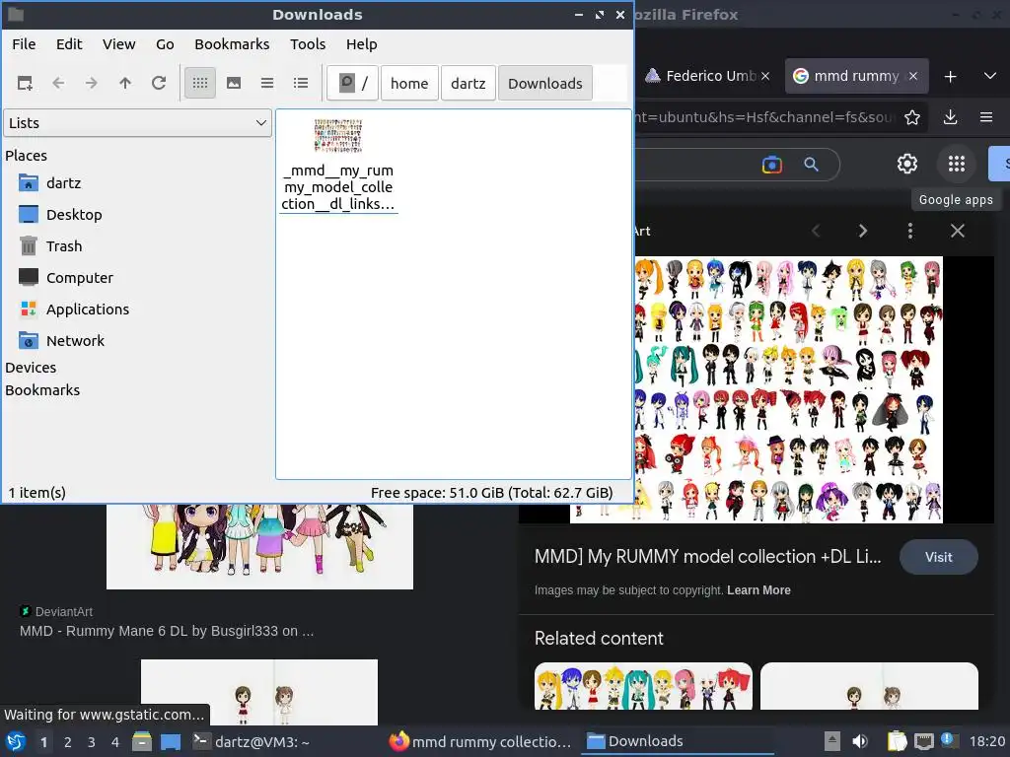Click the Learn More link
Viewport: 1010px width, 757px height.
758,590
